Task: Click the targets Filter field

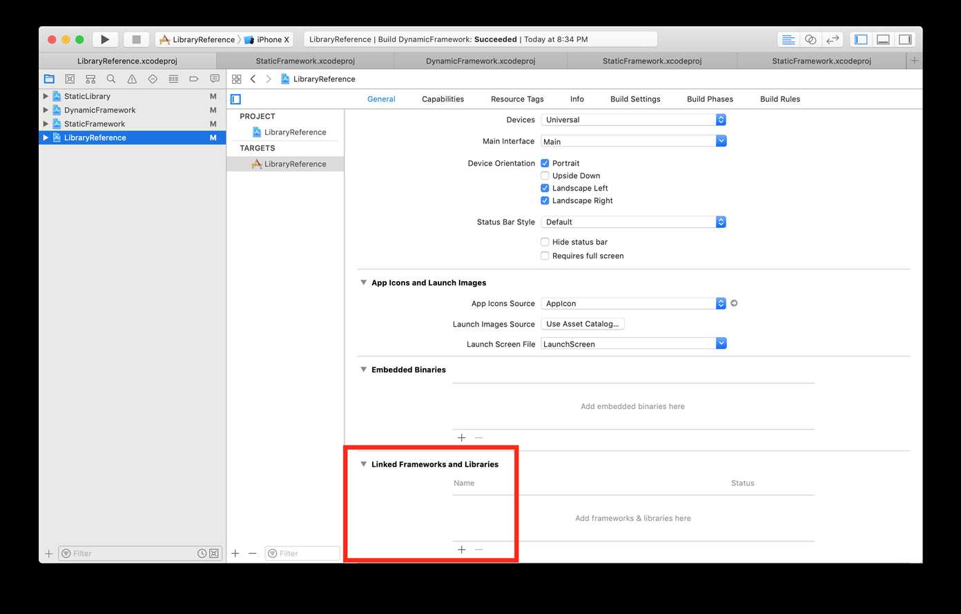Action: [x=302, y=553]
